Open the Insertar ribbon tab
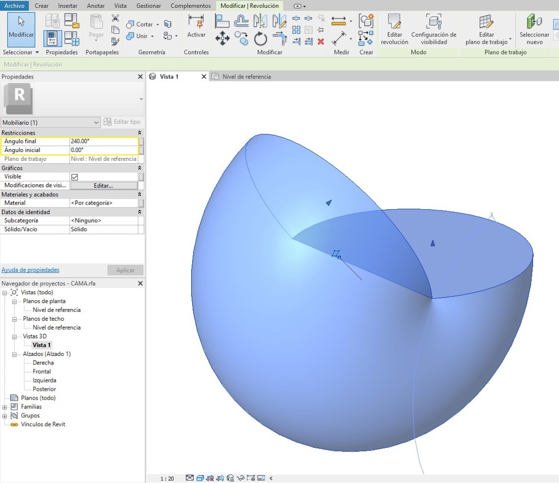This screenshot has width=559, height=483. click(68, 6)
